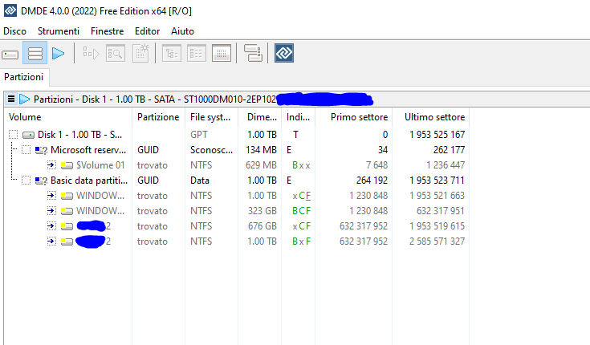The width and height of the screenshot is (590, 345).
Task: Click the arrow icon of the 676 GB row
Action: pyautogui.click(x=51, y=226)
